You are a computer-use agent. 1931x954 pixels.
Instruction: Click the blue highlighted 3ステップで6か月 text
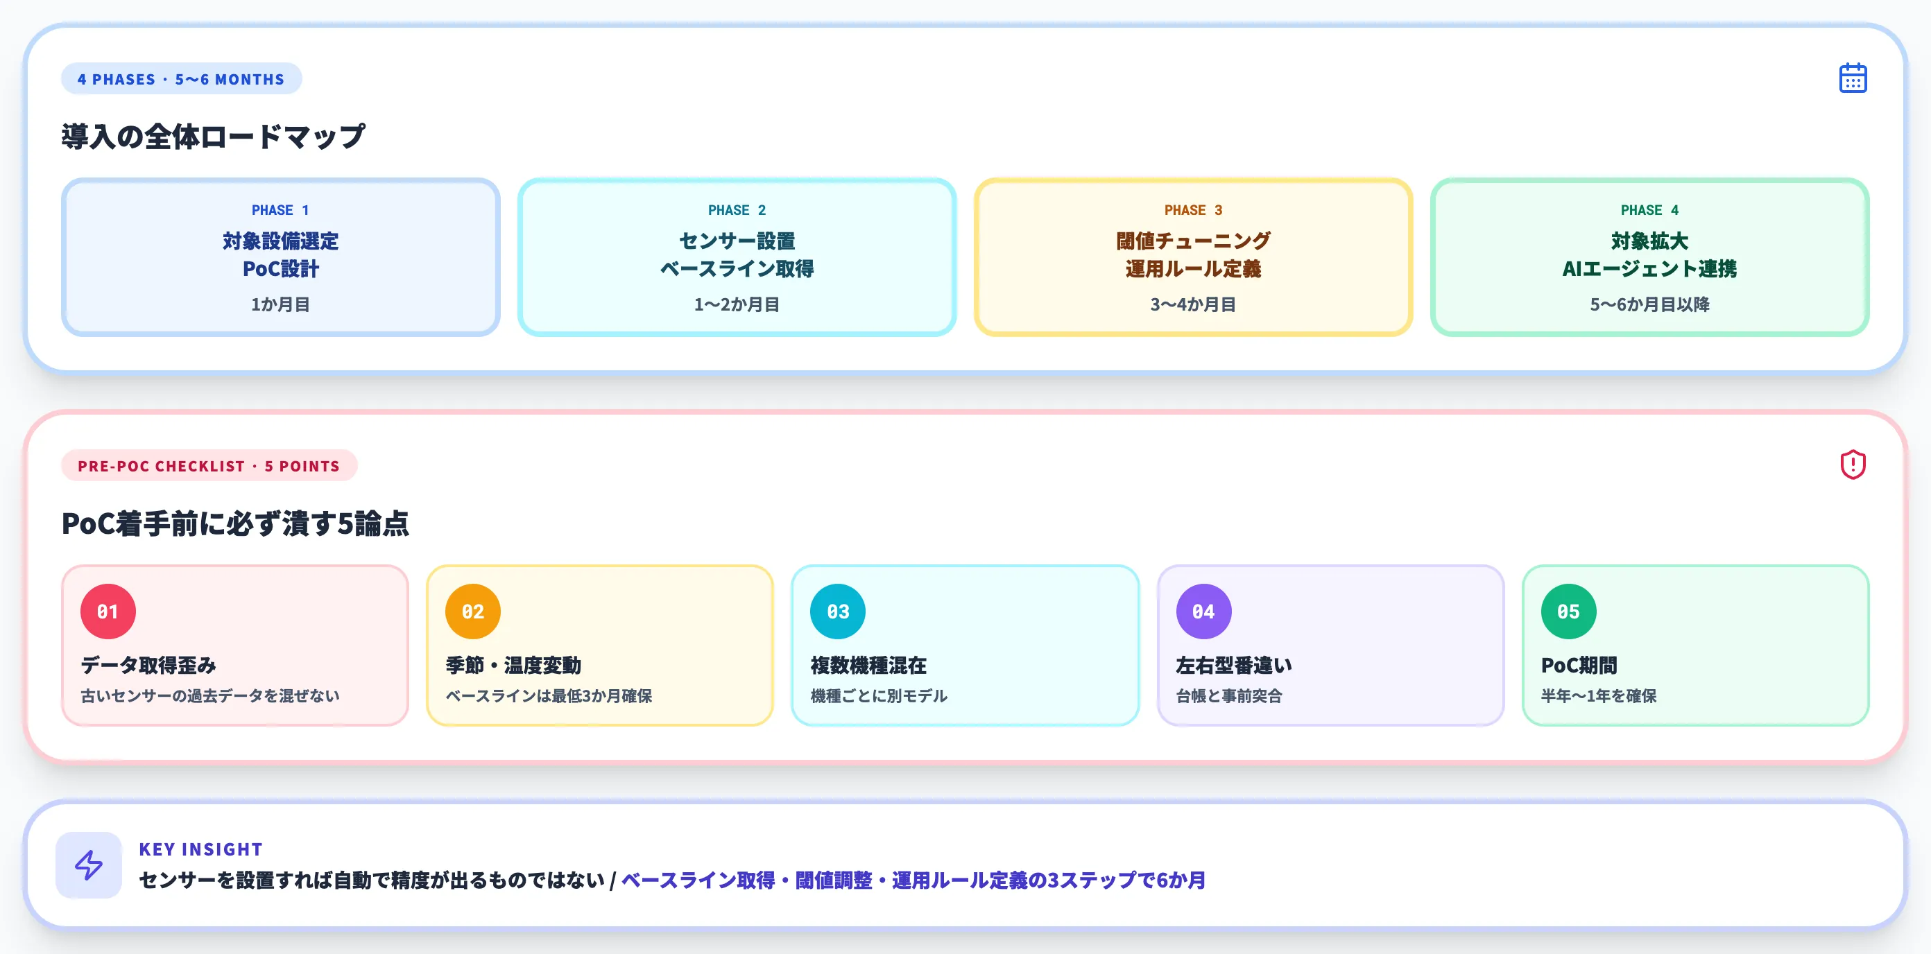point(1126,880)
